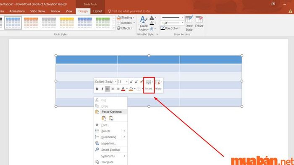Go to the previous row of table styles

(114, 18)
